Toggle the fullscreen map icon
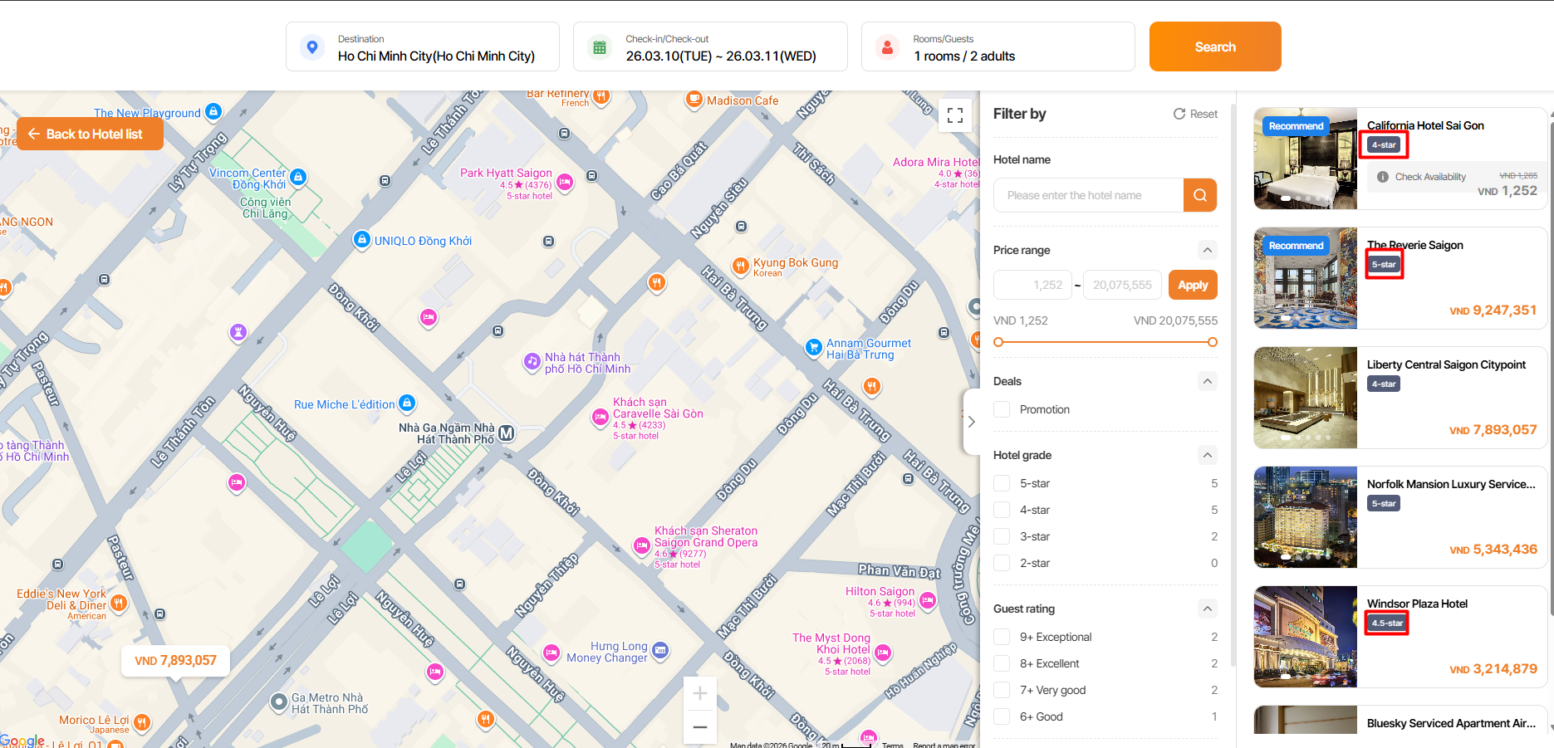 pos(954,115)
